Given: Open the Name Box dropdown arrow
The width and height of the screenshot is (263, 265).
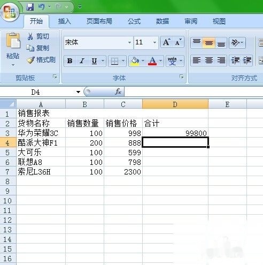Looking at the screenshot, I should point(78,92).
